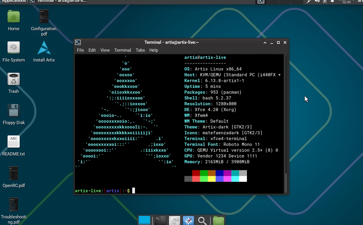Open the Install Artix desktop launcher
363x225 pixels.
tap(43, 49)
